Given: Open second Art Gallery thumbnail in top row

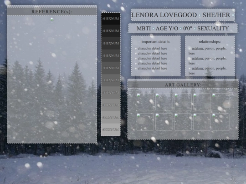Looking at the screenshot, I should [164, 102].
